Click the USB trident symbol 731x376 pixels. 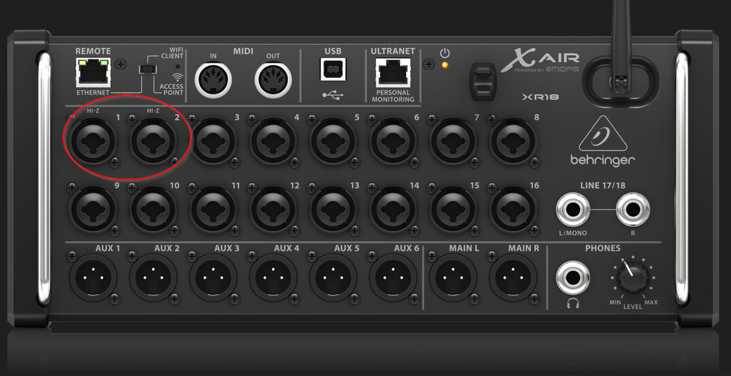(332, 95)
